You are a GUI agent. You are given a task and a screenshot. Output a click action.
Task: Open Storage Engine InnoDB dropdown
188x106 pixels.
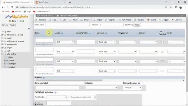coord(132,88)
